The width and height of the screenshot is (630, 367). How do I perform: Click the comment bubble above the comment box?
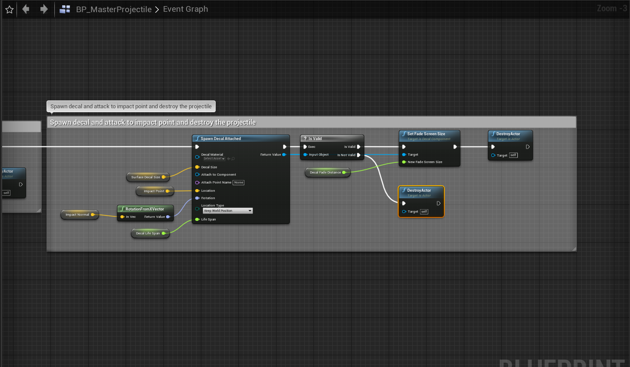[x=131, y=107]
